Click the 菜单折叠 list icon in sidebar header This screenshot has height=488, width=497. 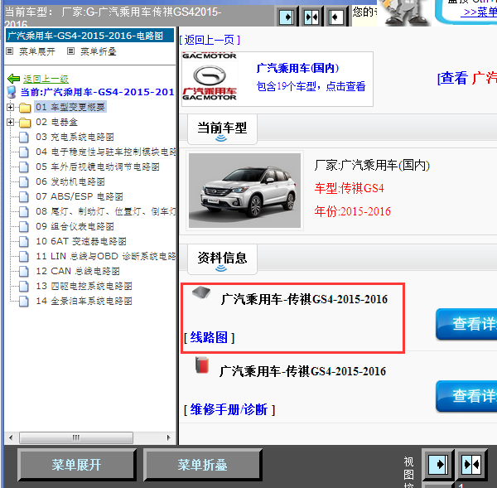71,51
